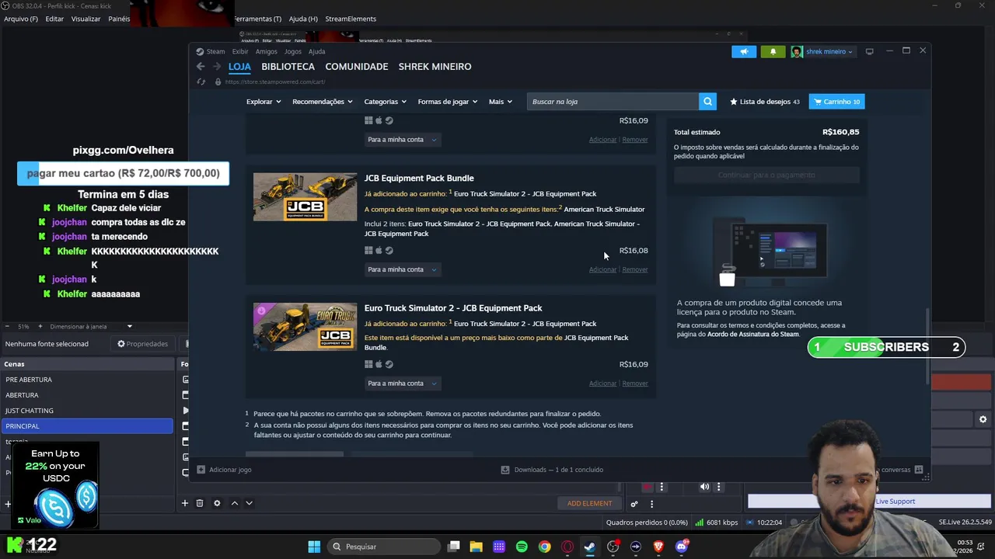995x559 pixels.
Task: Open Discord from the taskbar
Action: click(x=682, y=547)
